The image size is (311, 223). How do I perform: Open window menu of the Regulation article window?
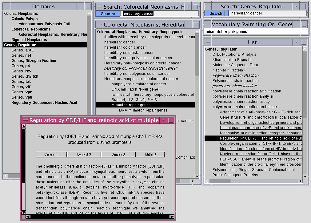point(25,120)
